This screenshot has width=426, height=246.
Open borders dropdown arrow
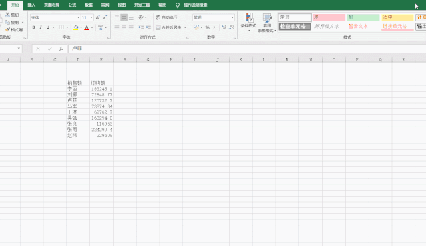(x=67, y=27)
